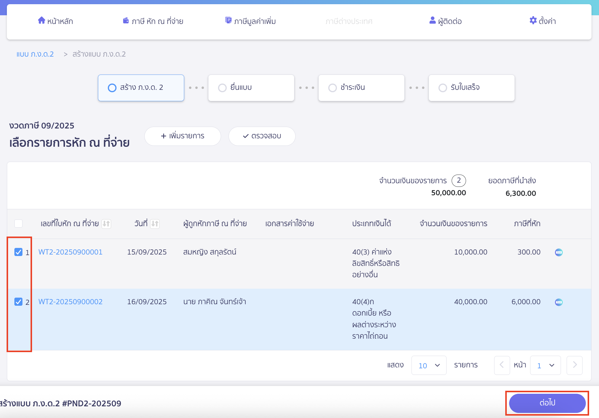599x418 pixels.
Task: Go to next page arrow
Action: pyautogui.click(x=574, y=365)
